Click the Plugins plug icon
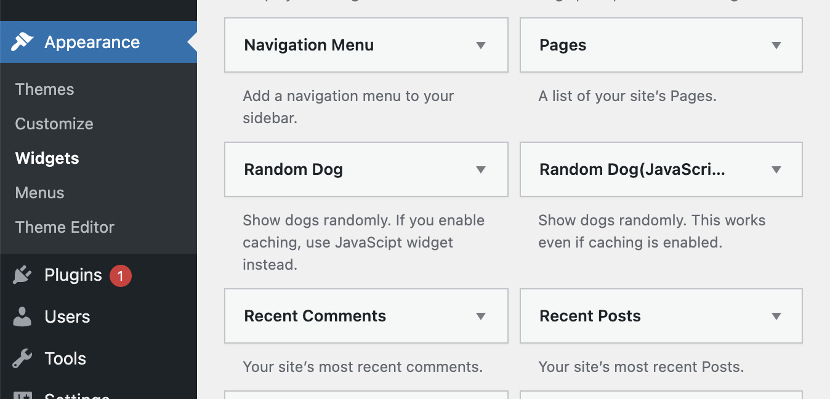 tap(22, 275)
